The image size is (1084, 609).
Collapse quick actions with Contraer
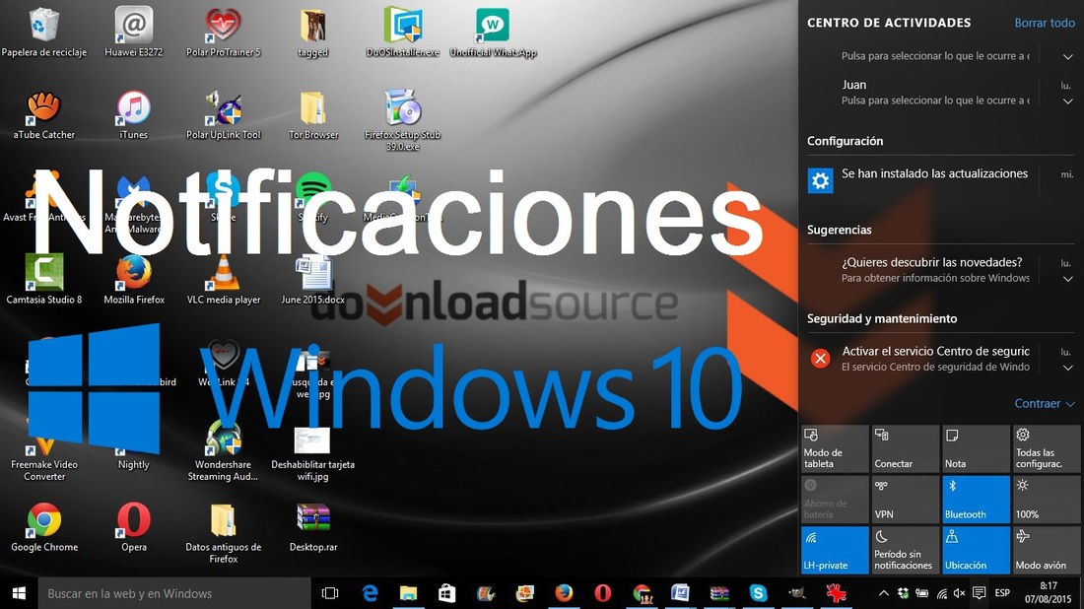tap(1044, 404)
